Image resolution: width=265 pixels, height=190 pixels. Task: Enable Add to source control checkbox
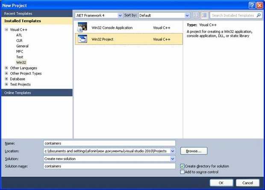[x=182, y=172]
